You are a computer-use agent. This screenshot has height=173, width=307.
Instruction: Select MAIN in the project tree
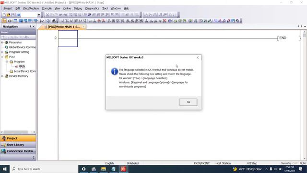click(x=22, y=66)
